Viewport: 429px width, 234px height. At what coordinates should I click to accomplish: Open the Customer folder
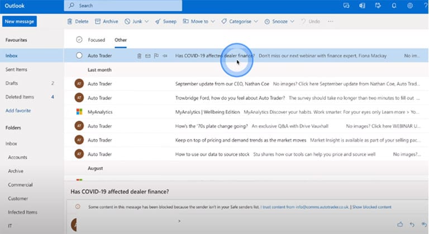32,198
